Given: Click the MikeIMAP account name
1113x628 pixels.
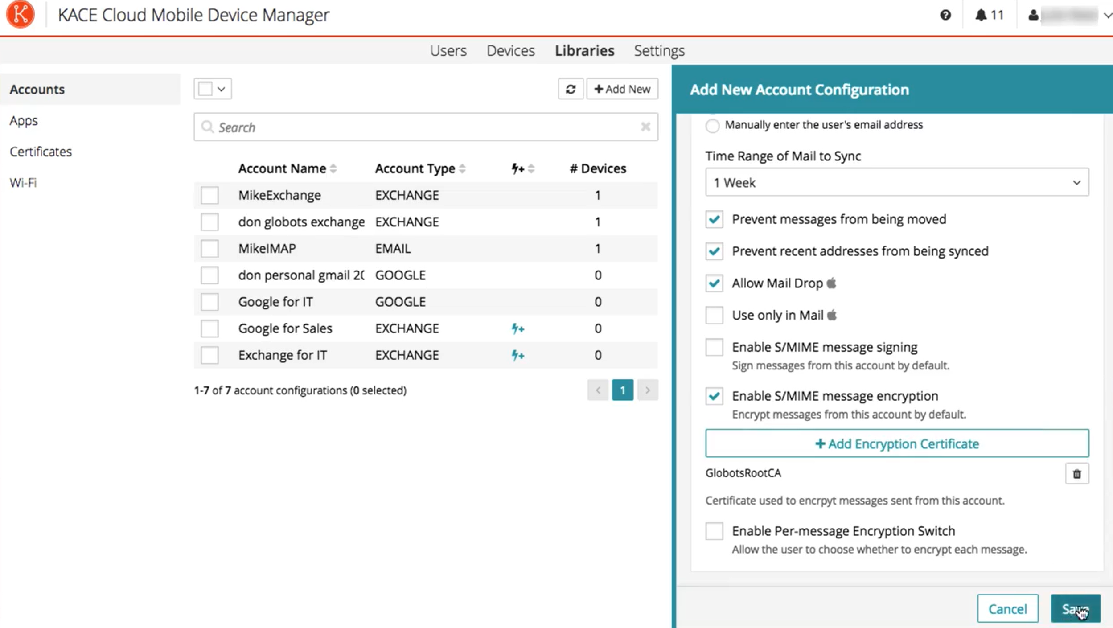Looking at the screenshot, I should (267, 249).
